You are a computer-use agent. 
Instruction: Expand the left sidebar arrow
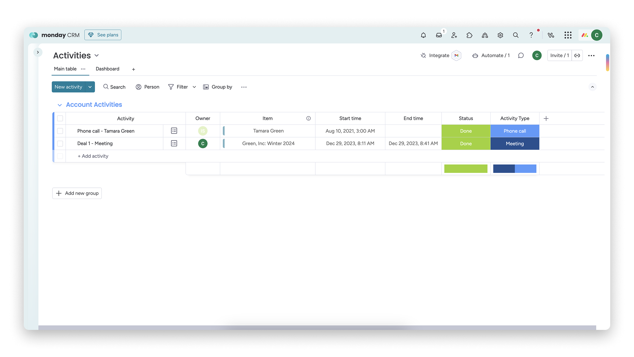click(x=38, y=52)
